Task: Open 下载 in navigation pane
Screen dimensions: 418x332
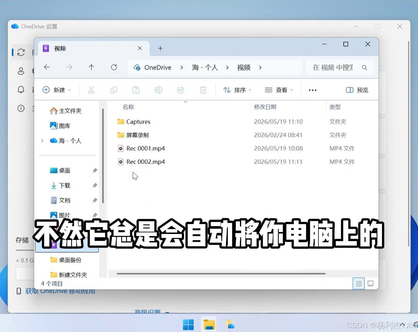Action: pos(60,185)
